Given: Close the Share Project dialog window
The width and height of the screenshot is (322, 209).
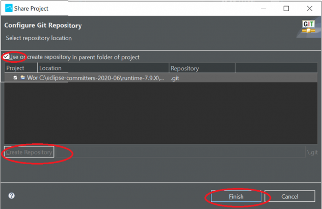Looking at the screenshot, I should click(310, 8).
